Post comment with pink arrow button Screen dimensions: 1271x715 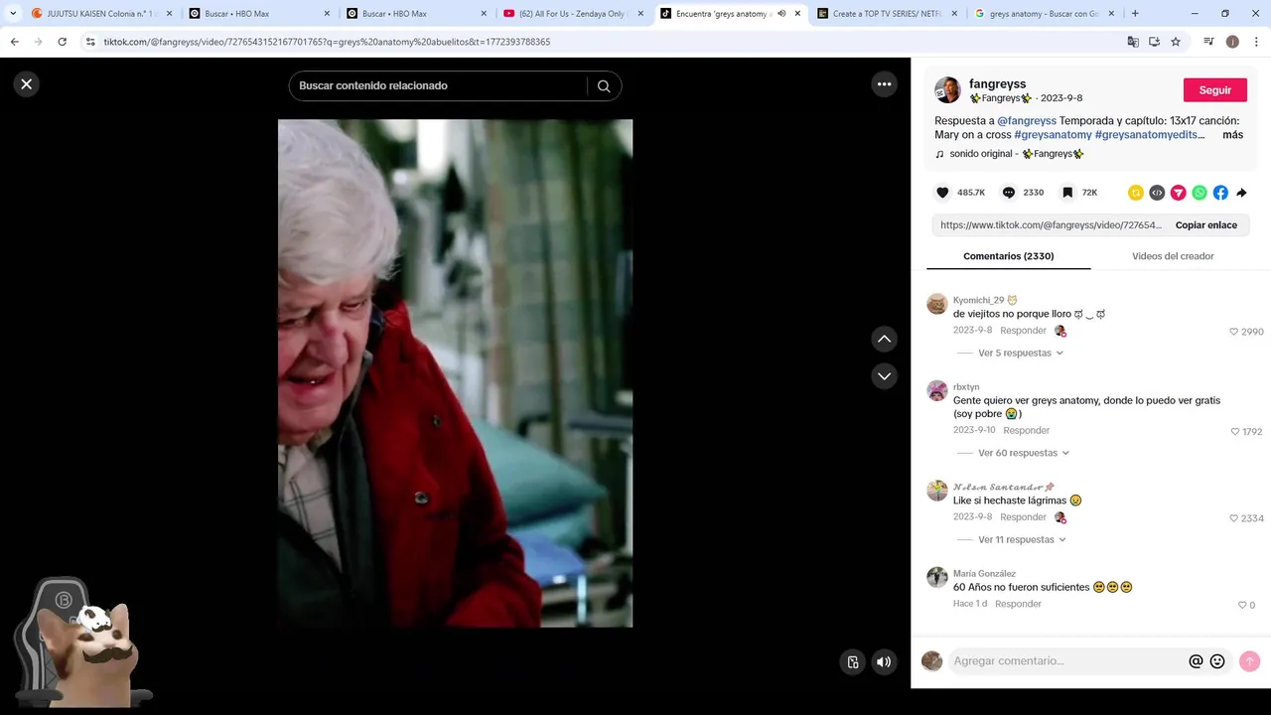pos(1249,660)
